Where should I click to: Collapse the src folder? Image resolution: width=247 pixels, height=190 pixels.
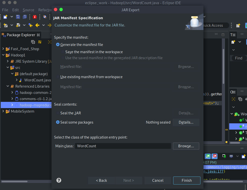click(8, 67)
